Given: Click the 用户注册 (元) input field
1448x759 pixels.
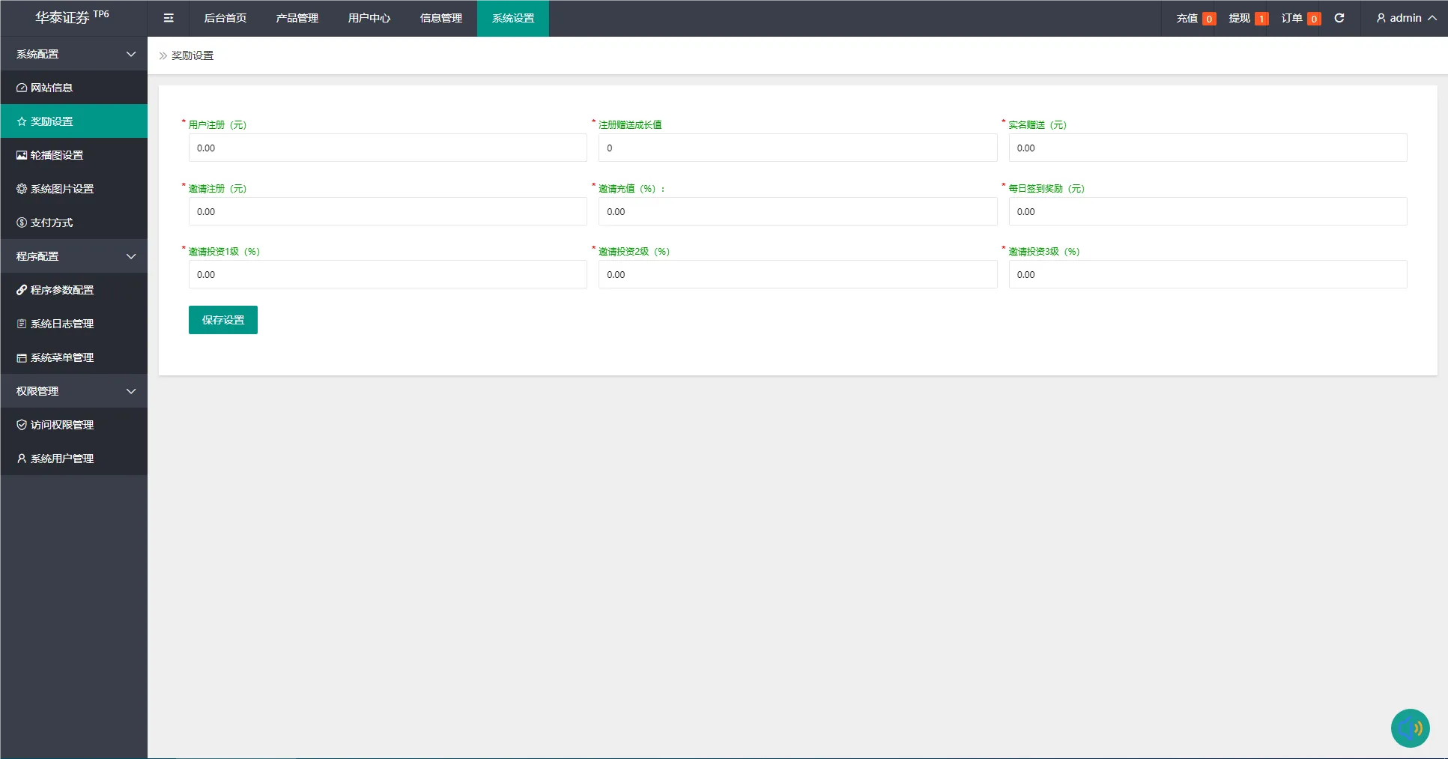Looking at the screenshot, I should (387, 148).
